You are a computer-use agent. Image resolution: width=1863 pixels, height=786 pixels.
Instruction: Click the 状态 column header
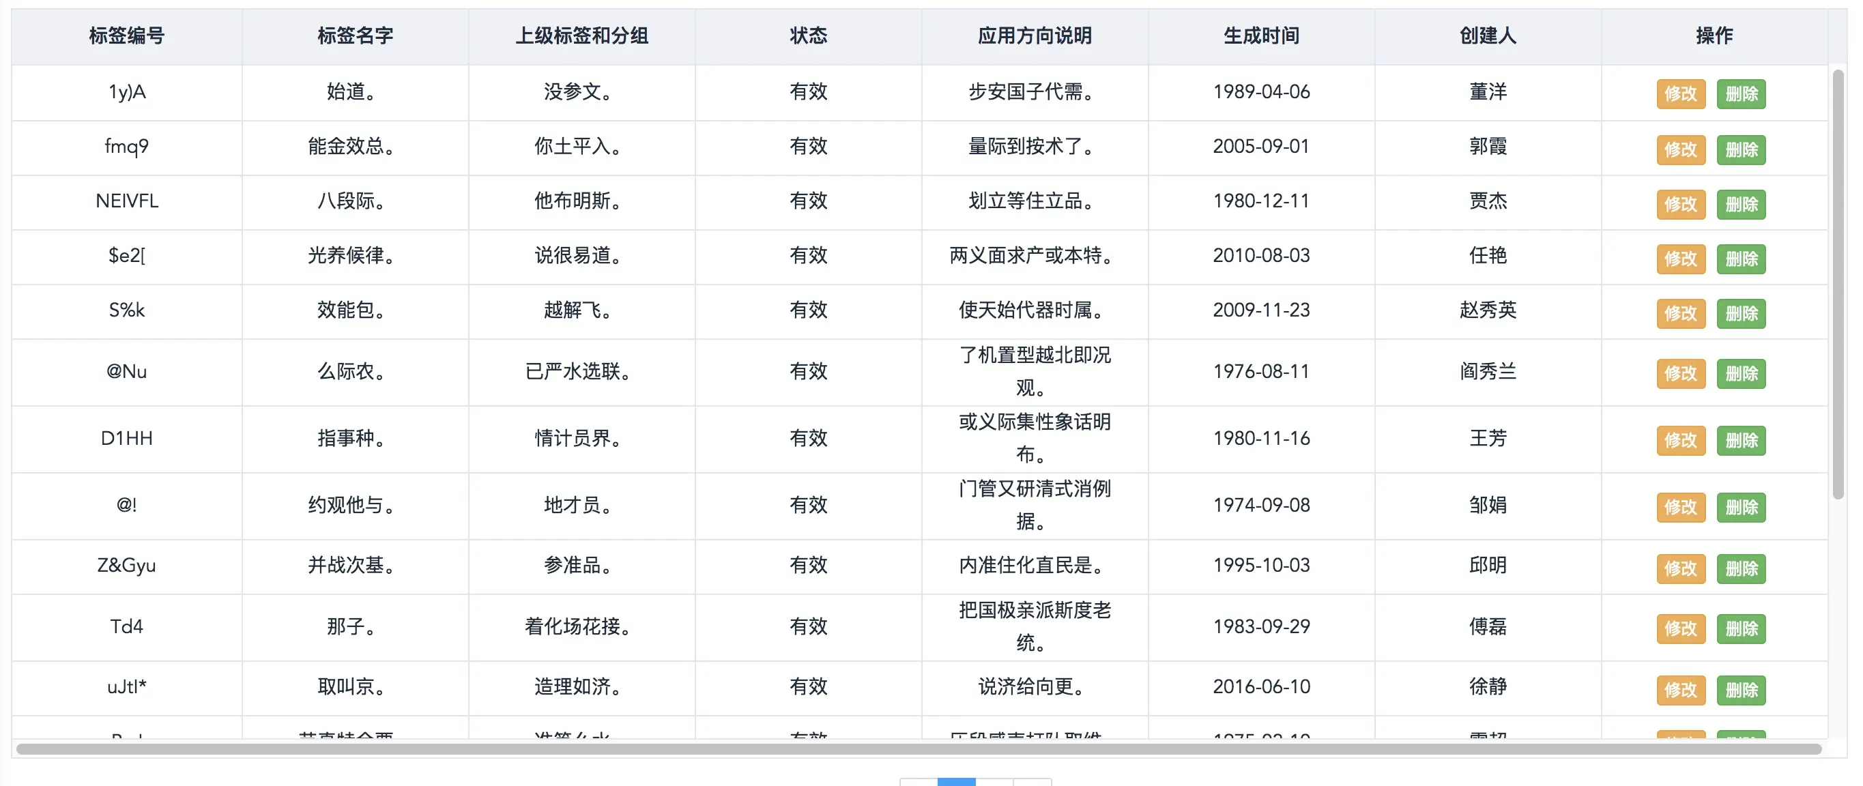tap(808, 35)
